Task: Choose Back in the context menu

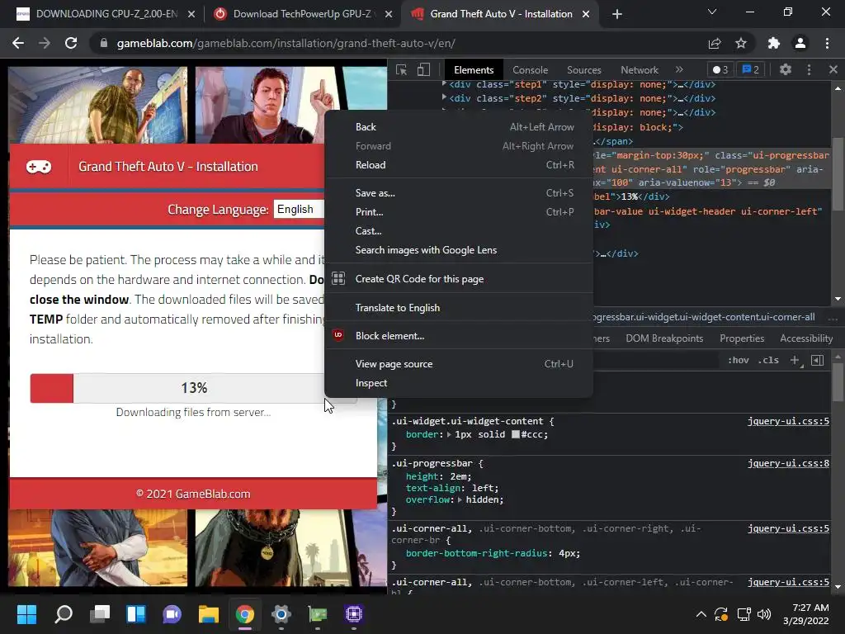Action: point(459,127)
